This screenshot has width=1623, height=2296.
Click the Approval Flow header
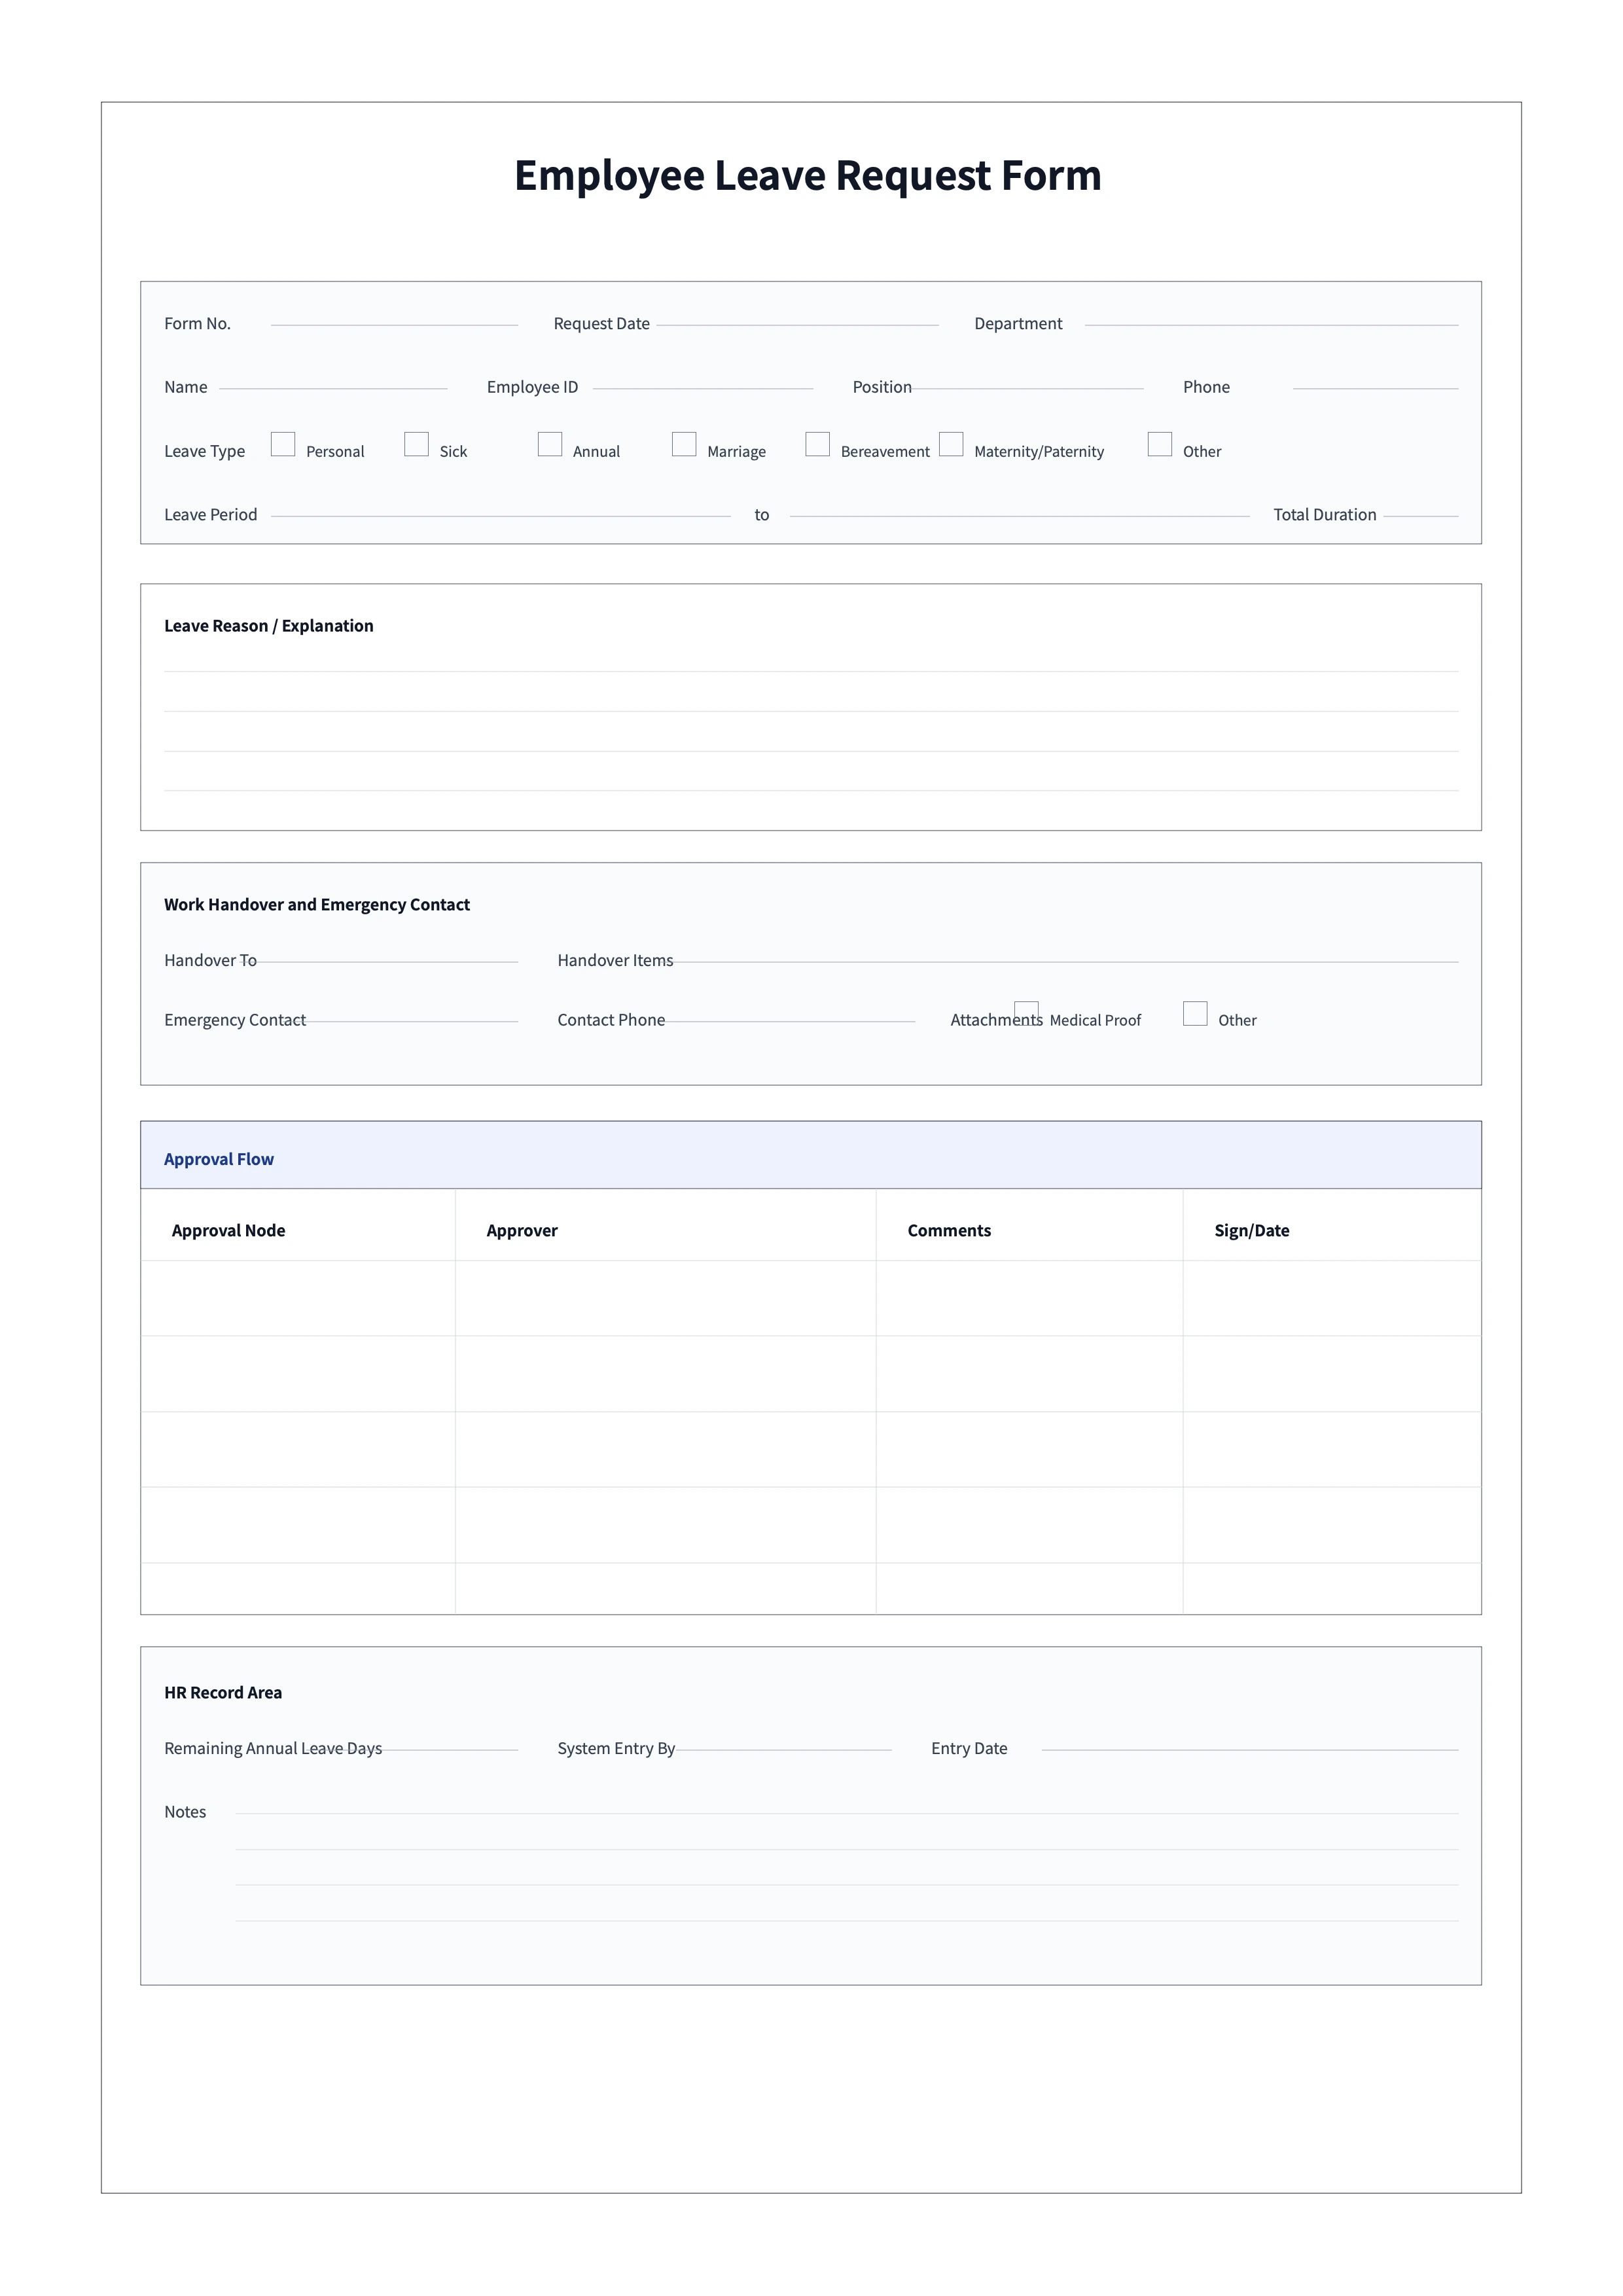811,1155
